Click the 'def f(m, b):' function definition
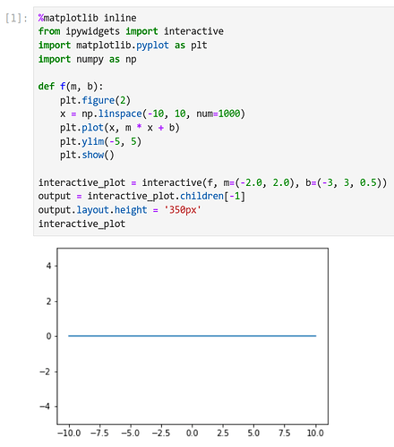 click(x=71, y=87)
